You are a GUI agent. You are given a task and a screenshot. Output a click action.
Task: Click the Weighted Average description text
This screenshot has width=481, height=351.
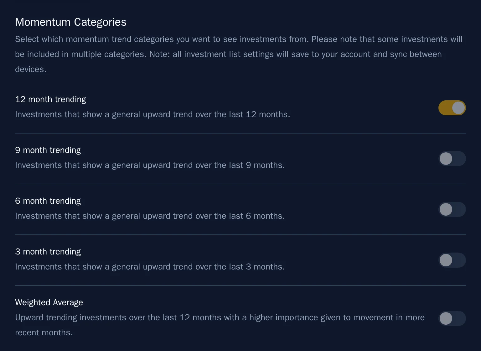[x=219, y=317]
